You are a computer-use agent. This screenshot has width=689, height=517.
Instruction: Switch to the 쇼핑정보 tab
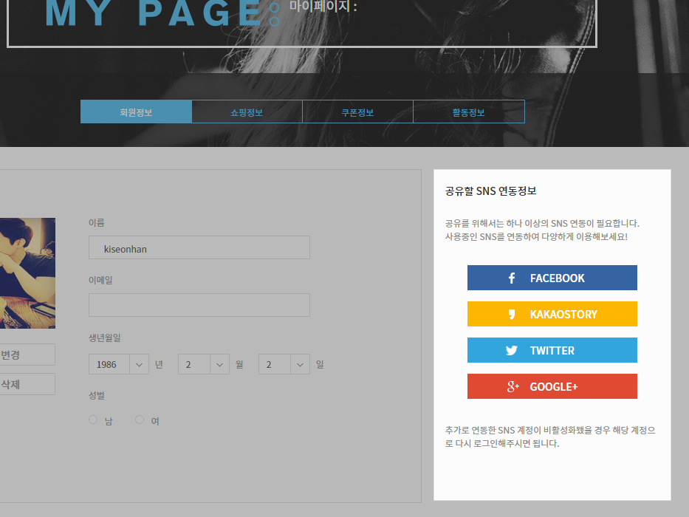247,112
